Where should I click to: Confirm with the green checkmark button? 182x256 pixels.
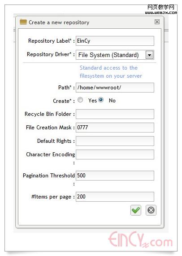pyautogui.click(x=136, y=210)
